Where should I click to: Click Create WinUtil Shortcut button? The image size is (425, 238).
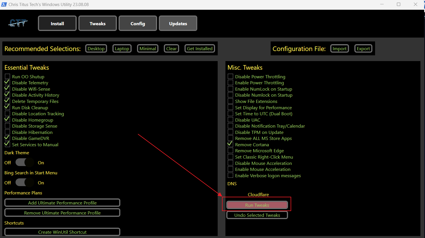point(62,232)
